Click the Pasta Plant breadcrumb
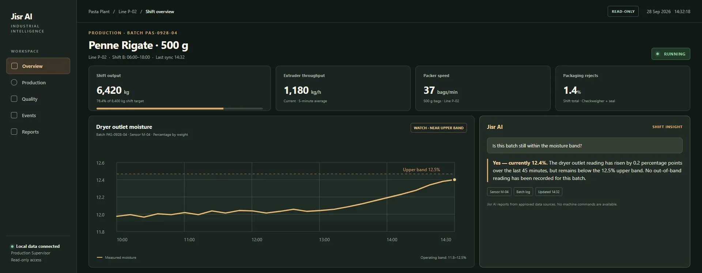702x273 pixels. 99,12
